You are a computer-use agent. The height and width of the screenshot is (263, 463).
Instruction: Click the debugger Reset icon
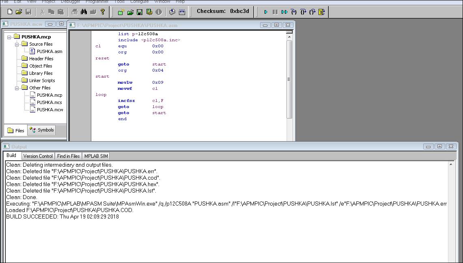[321, 12]
